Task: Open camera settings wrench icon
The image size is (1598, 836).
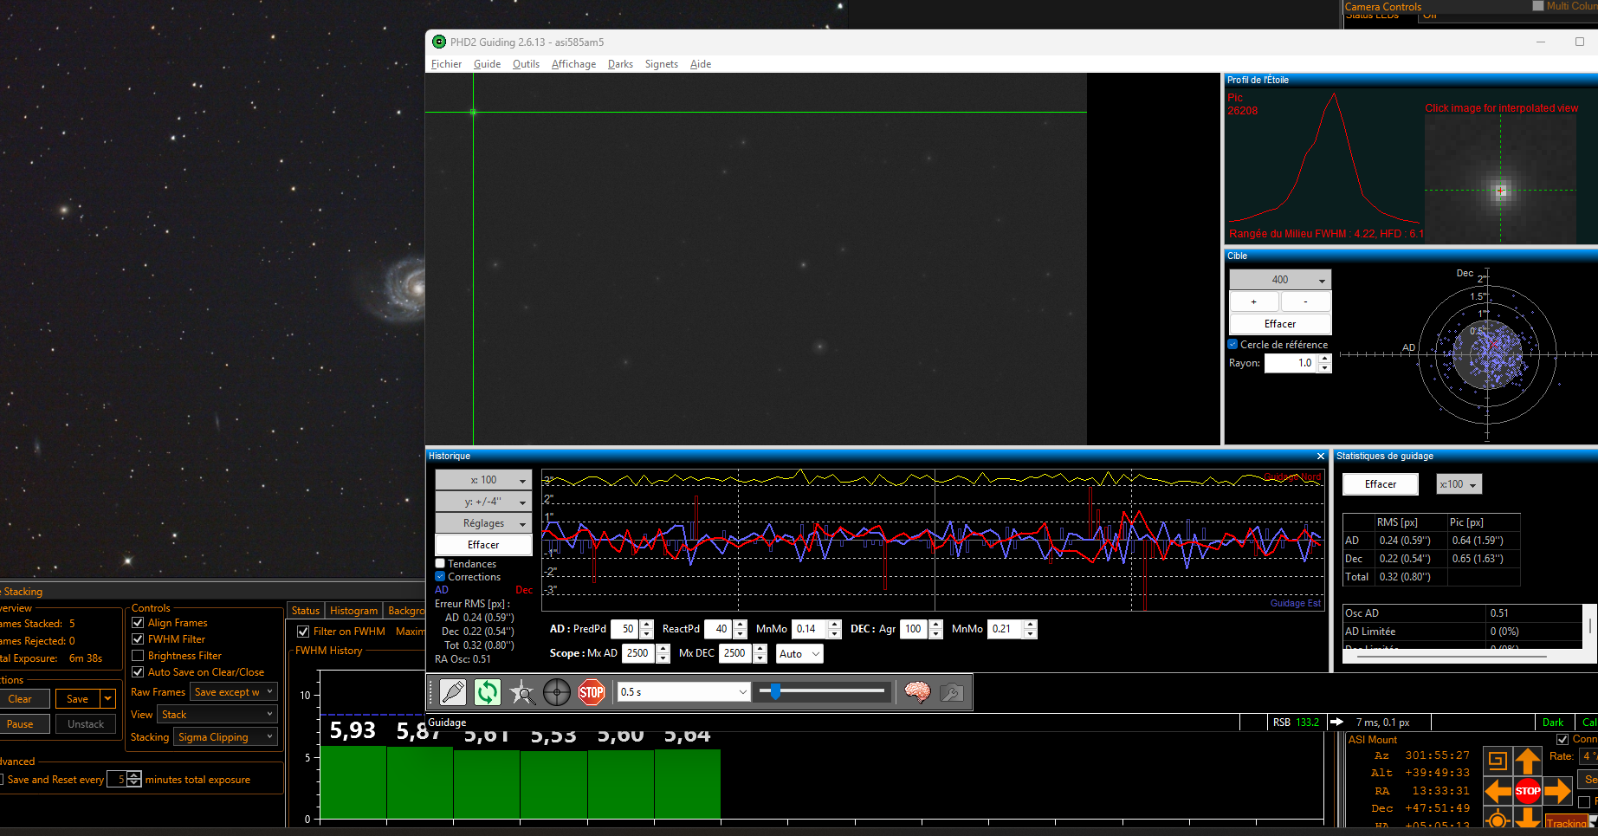Action: [x=951, y=692]
